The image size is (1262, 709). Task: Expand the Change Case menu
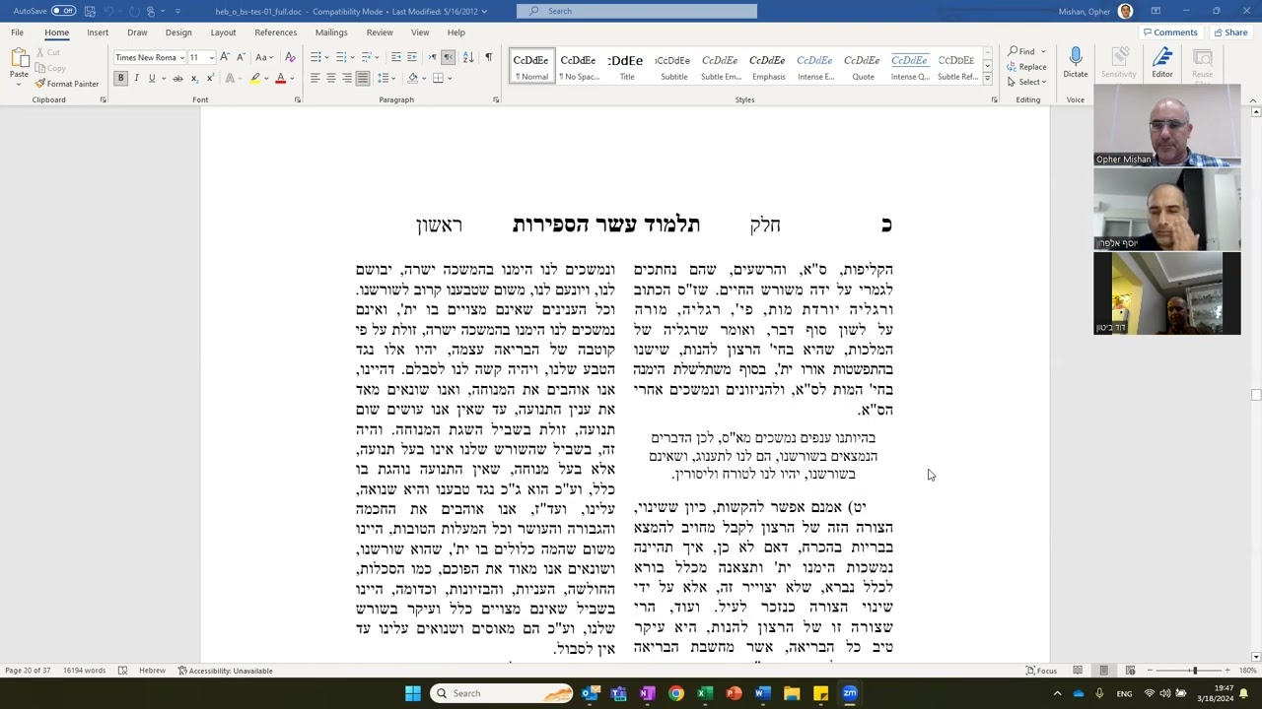(x=264, y=57)
